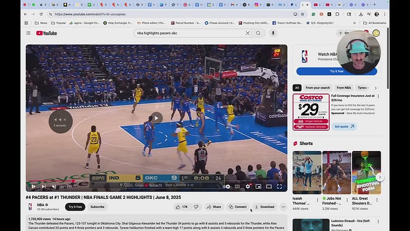Open the player settings gear

(x=248, y=186)
